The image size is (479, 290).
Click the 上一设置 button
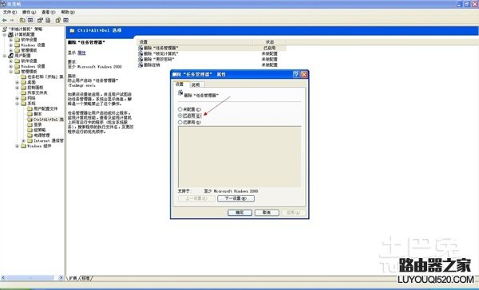tap(196, 198)
